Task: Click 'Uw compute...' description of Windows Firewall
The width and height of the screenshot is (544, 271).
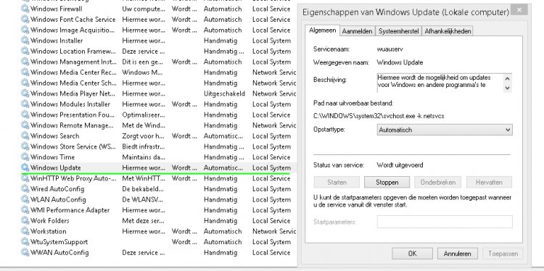Action: point(144,9)
